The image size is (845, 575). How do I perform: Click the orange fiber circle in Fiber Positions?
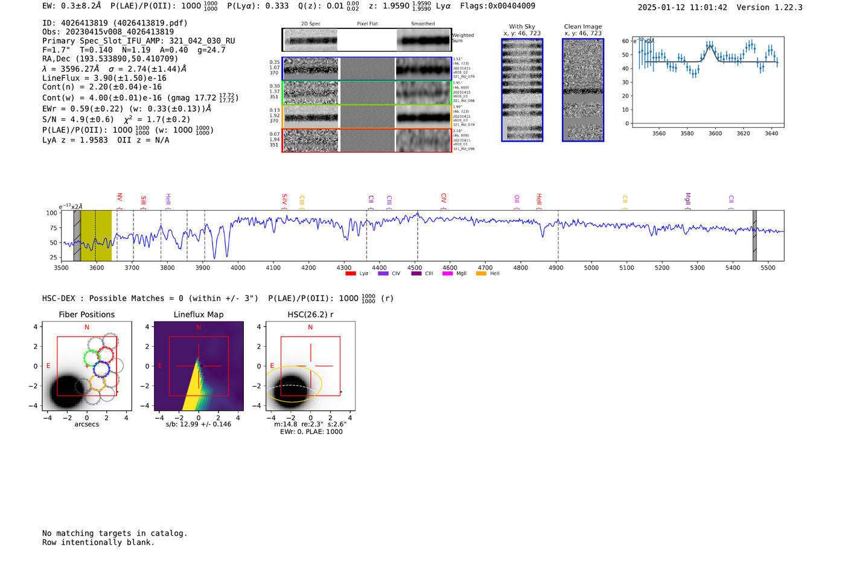click(97, 382)
